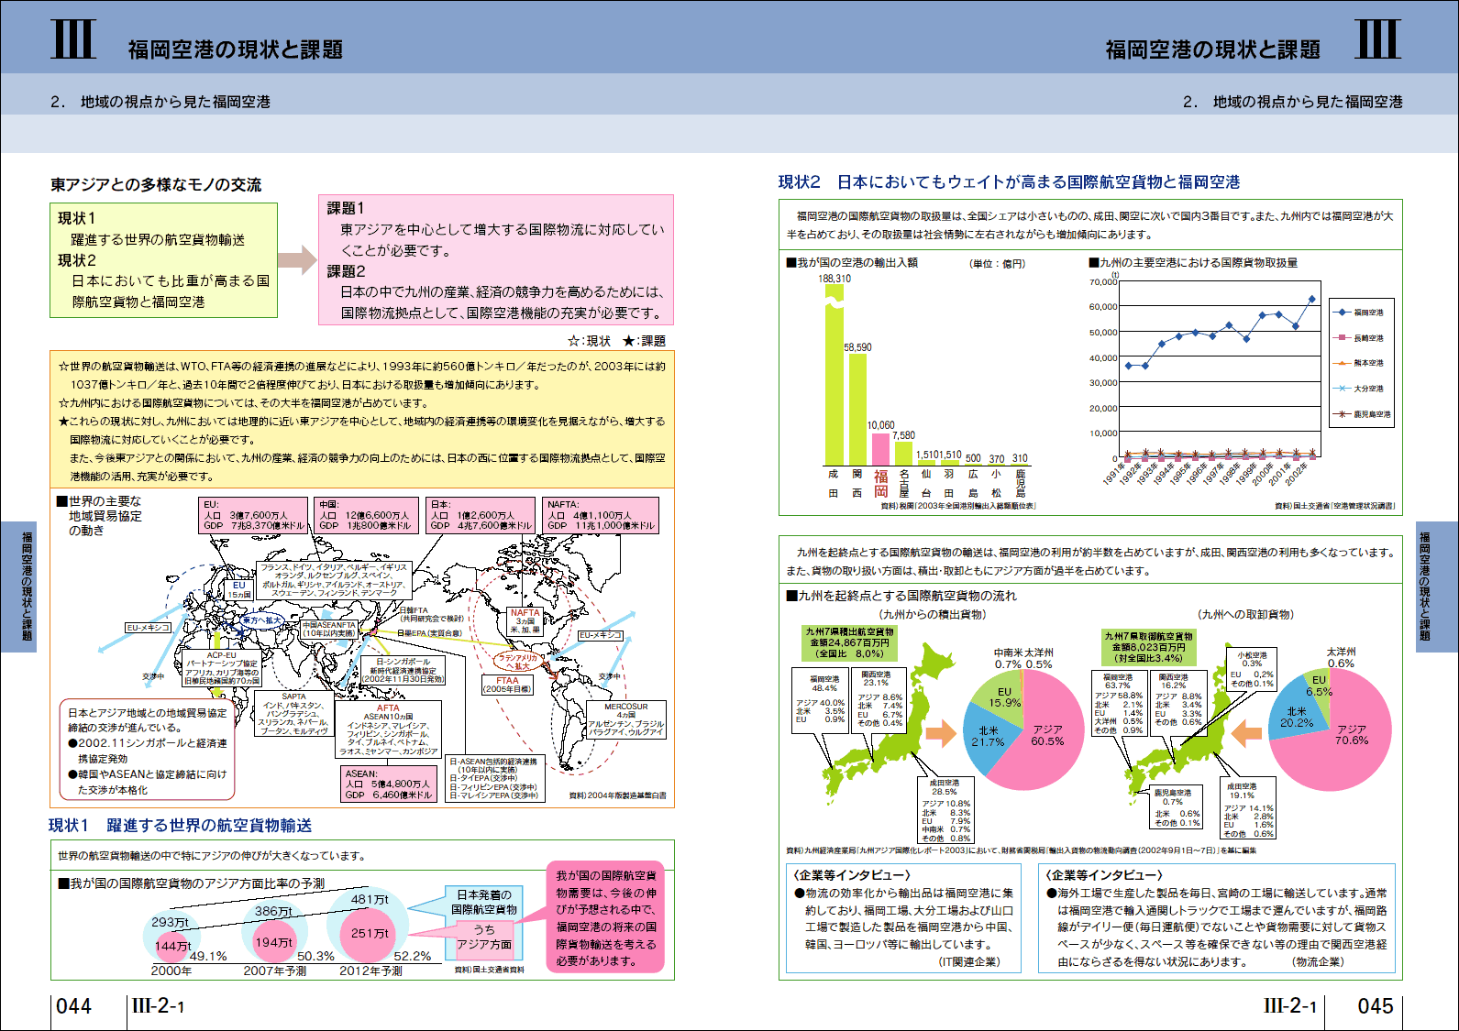Click the 58,590 bar value
Image resolution: width=1459 pixels, height=1031 pixels.
pos(857,347)
